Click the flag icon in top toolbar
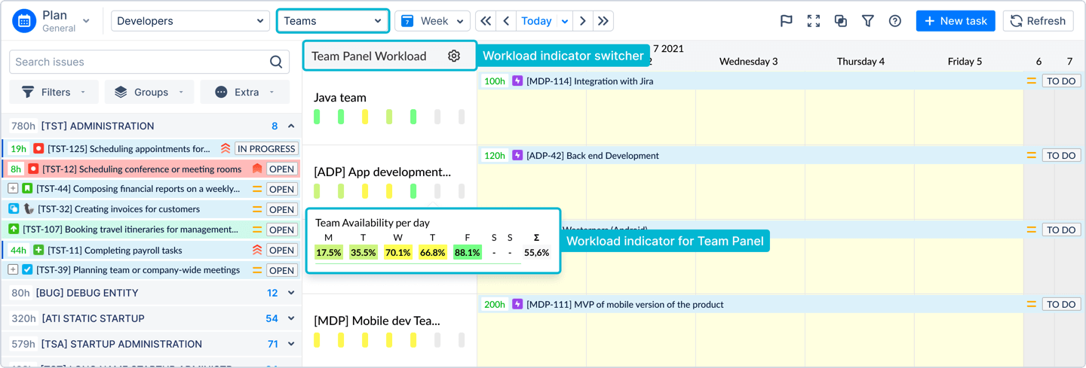 tap(786, 21)
